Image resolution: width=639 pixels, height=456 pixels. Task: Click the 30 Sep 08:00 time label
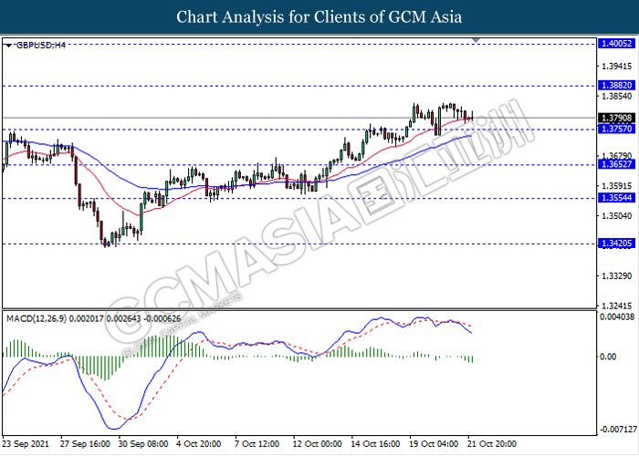coord(143,444)
